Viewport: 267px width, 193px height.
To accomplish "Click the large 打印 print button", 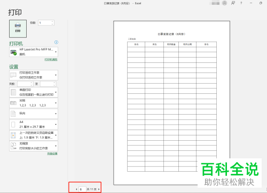I will pos(18,29).
